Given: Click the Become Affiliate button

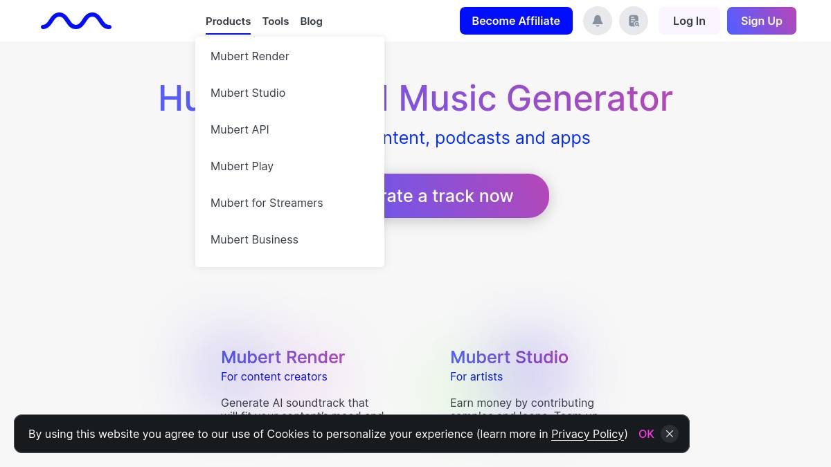Looking at the screenshot, I should [x=516, y=21].
